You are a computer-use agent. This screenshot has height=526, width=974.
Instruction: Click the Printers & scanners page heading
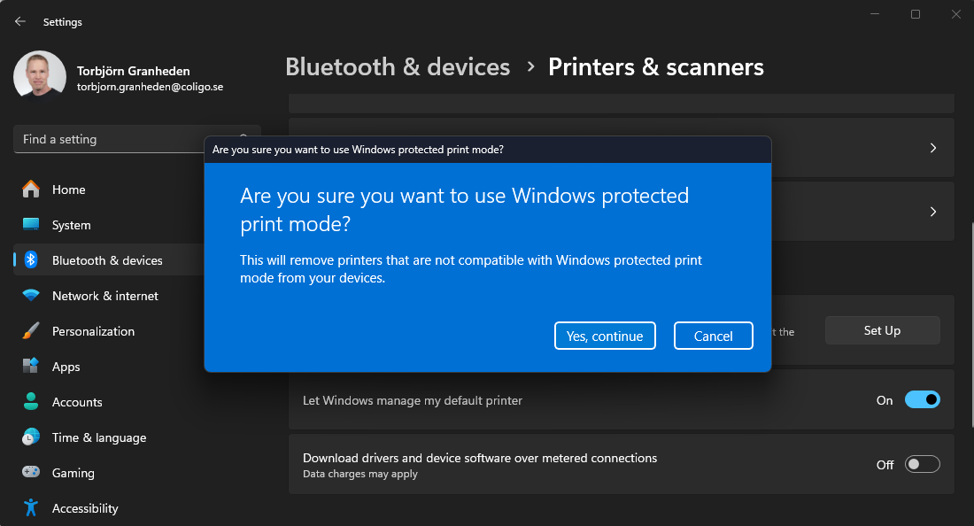point(656,66)
